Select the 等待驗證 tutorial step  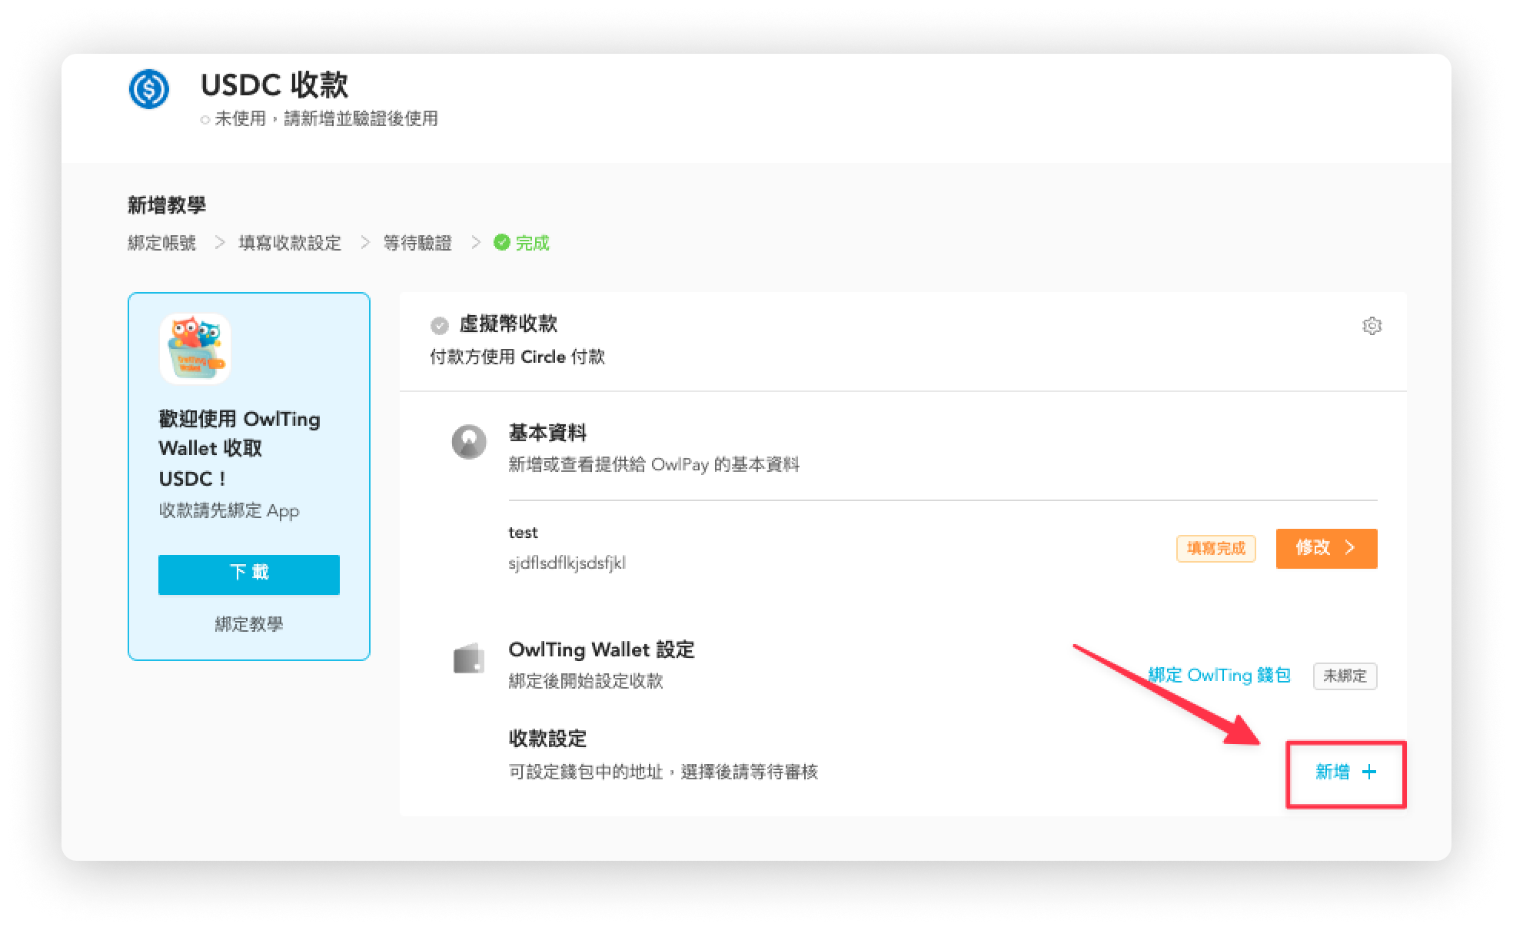point(417,243)
